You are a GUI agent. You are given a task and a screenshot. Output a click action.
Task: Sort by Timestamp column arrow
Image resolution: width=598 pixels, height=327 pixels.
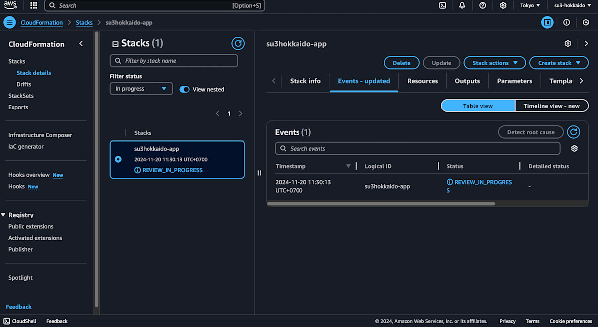pos(348,166)
